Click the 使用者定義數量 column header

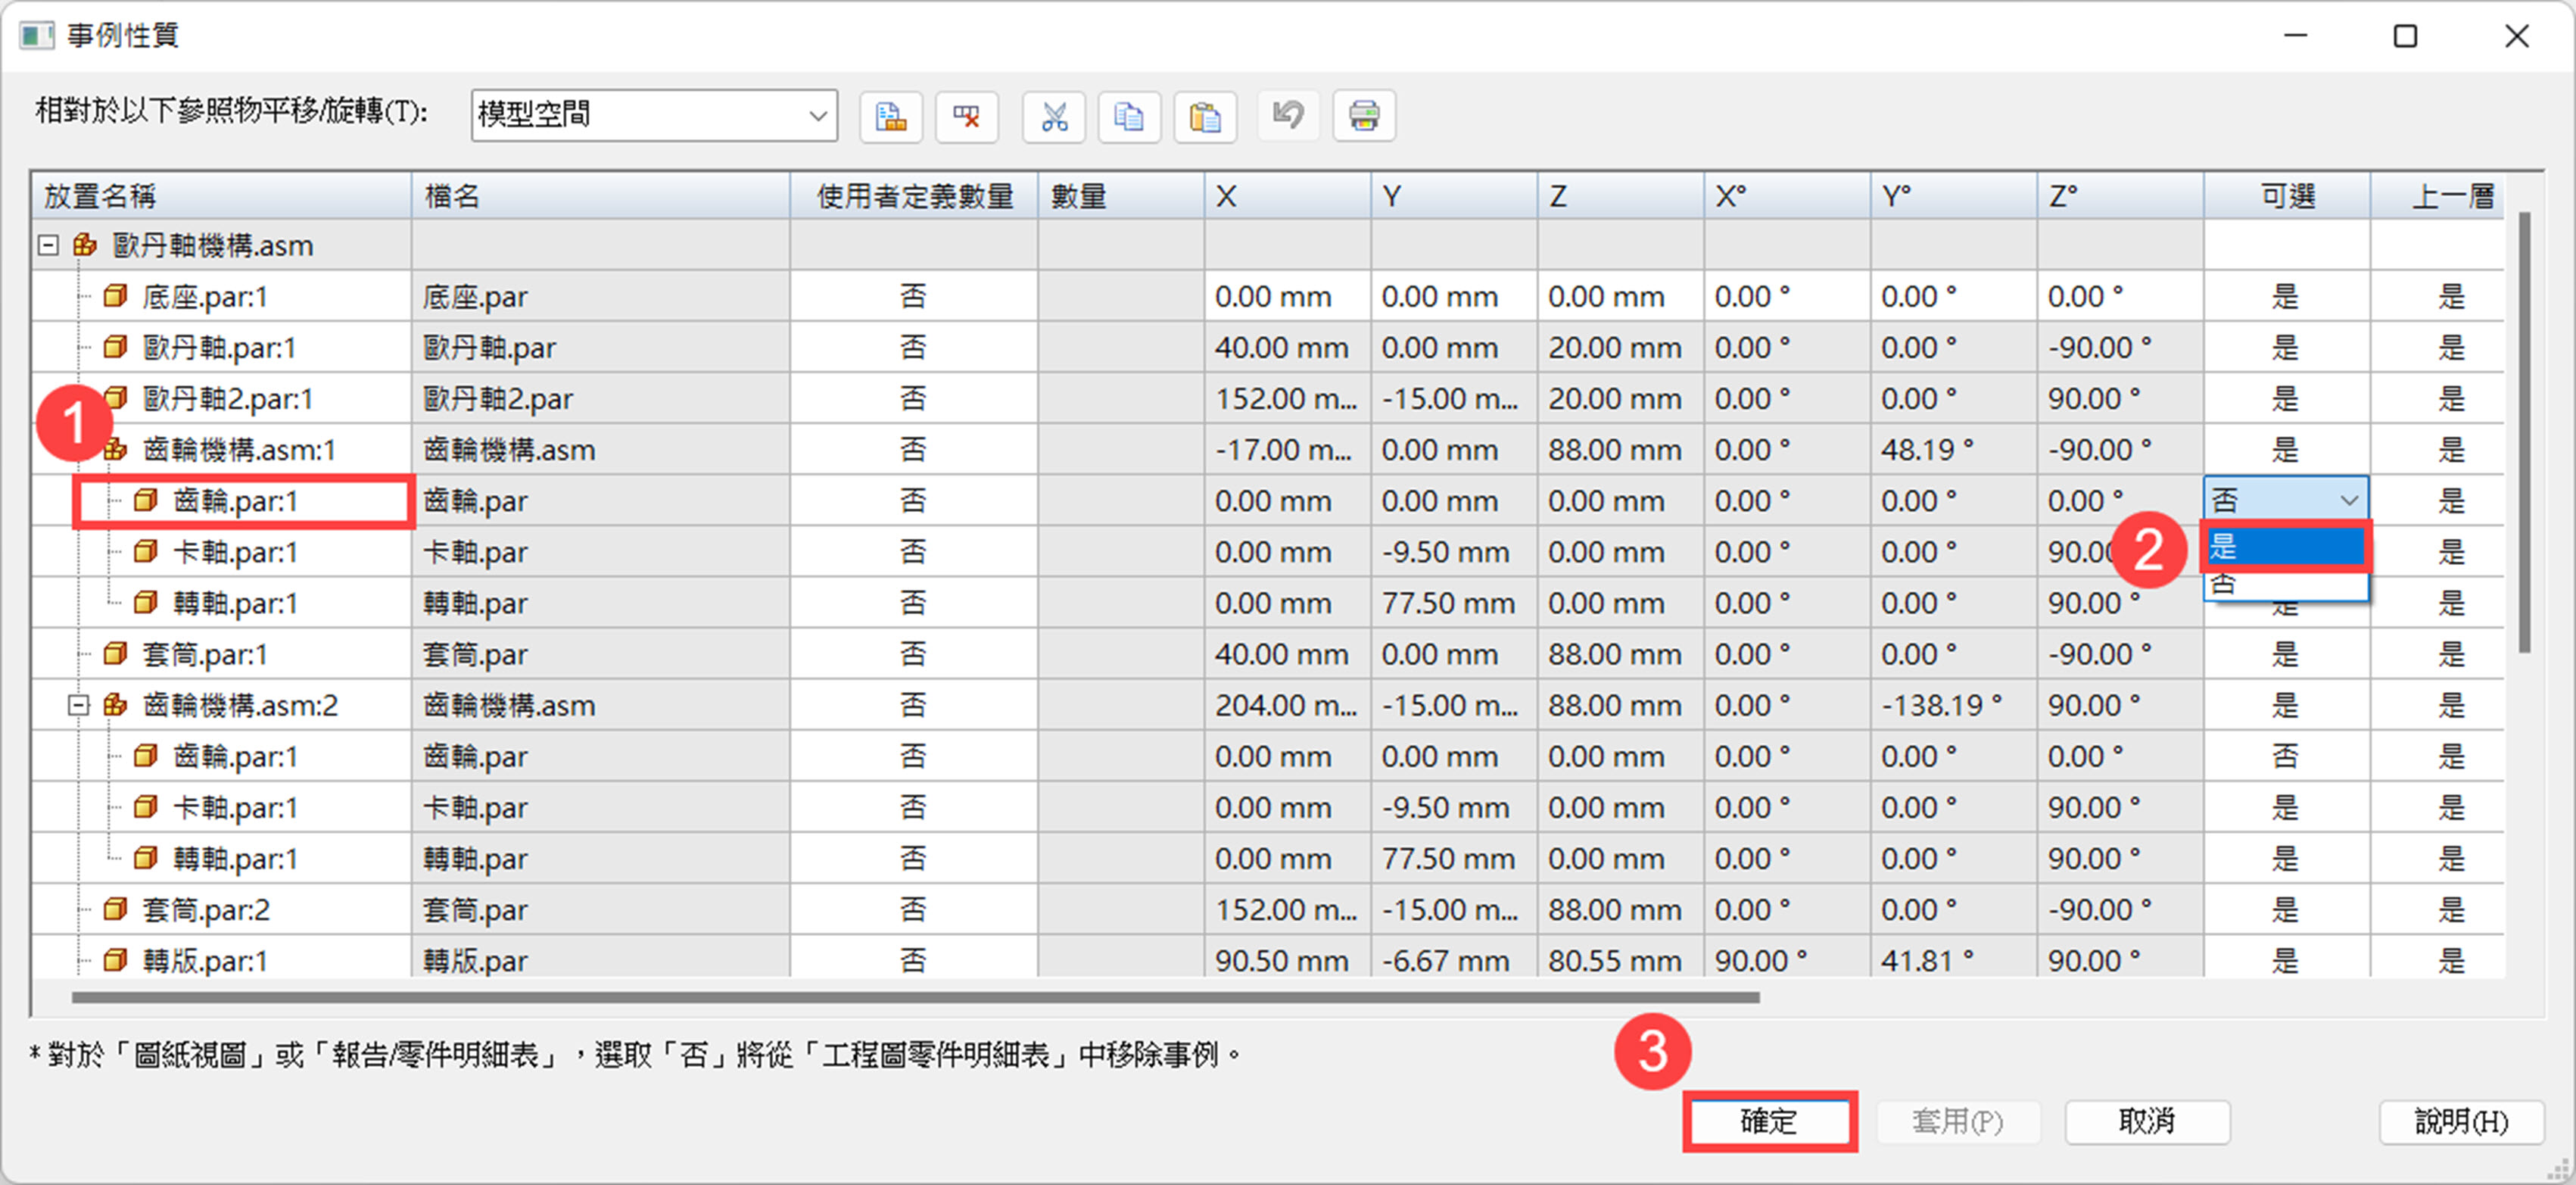(x=914, y=196)
